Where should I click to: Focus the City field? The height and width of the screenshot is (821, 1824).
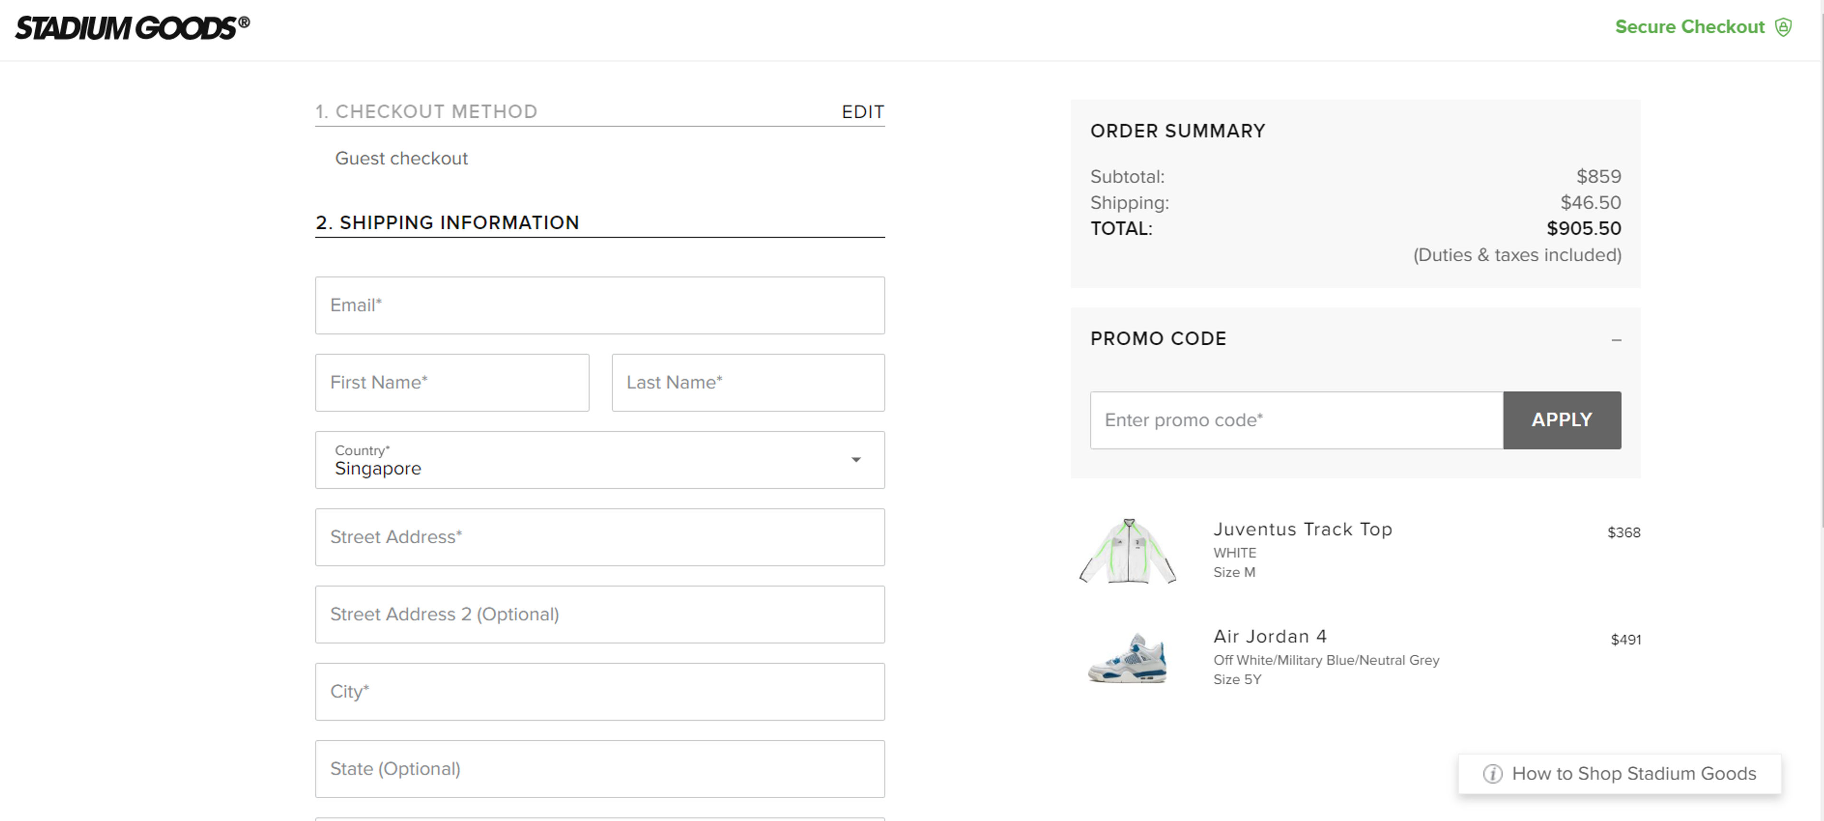point(600,691)
